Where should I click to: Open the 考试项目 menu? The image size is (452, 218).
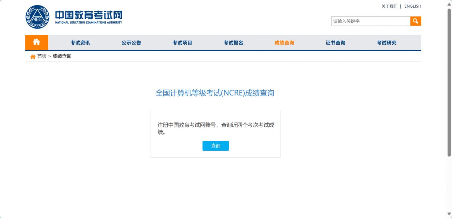(182, 43)
